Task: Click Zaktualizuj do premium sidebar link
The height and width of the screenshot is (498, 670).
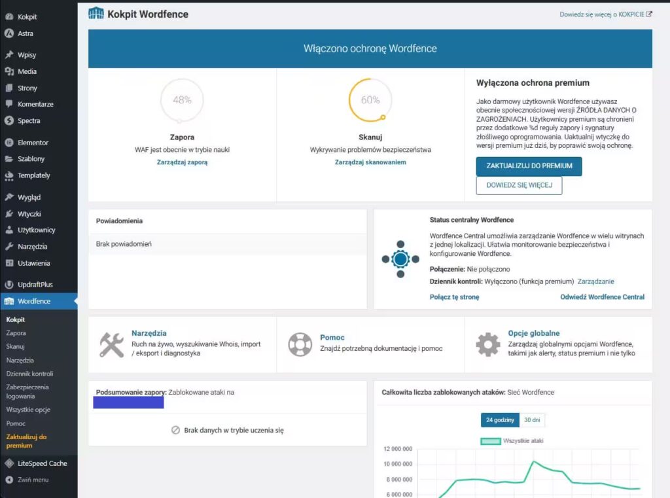Action: pyautogui.click(x=26, y=441)
